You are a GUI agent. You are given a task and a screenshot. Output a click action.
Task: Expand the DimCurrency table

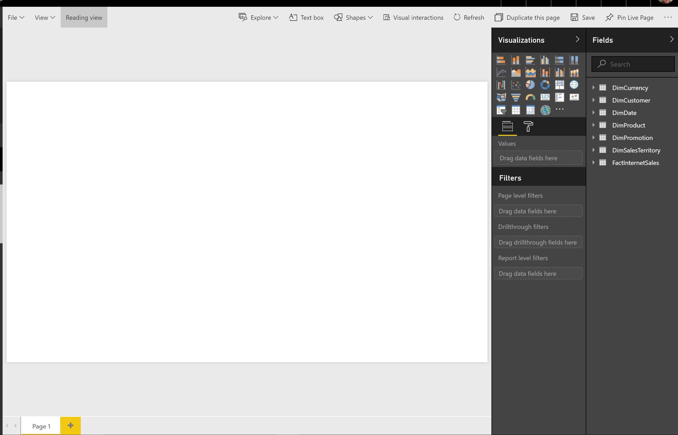593,88
